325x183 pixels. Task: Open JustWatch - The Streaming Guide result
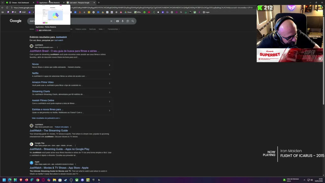pyautogui.click(x=49, y=131)
